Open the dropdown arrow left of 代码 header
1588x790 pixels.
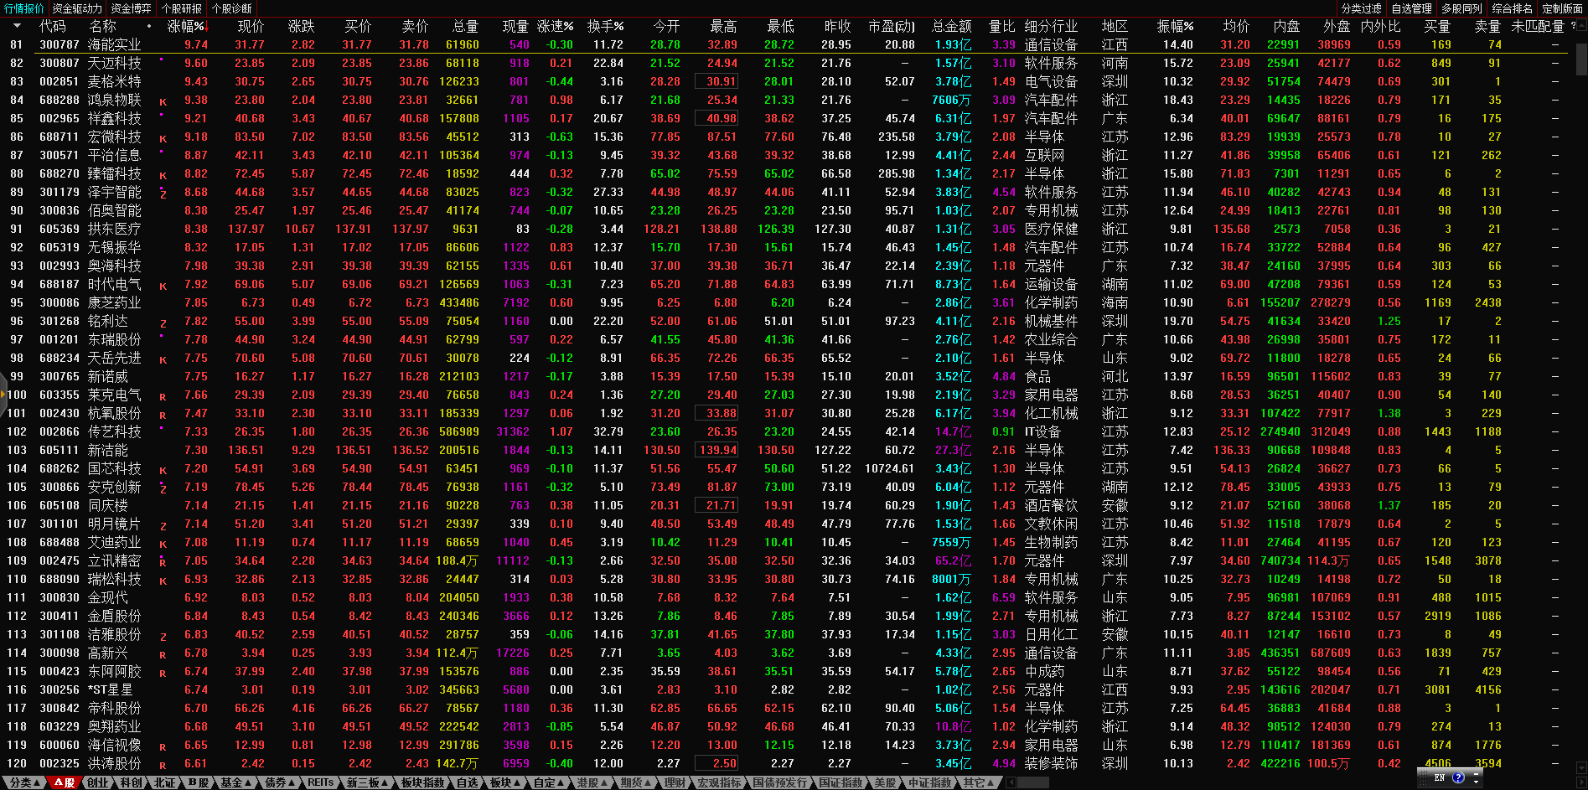(x=17, y=26)
